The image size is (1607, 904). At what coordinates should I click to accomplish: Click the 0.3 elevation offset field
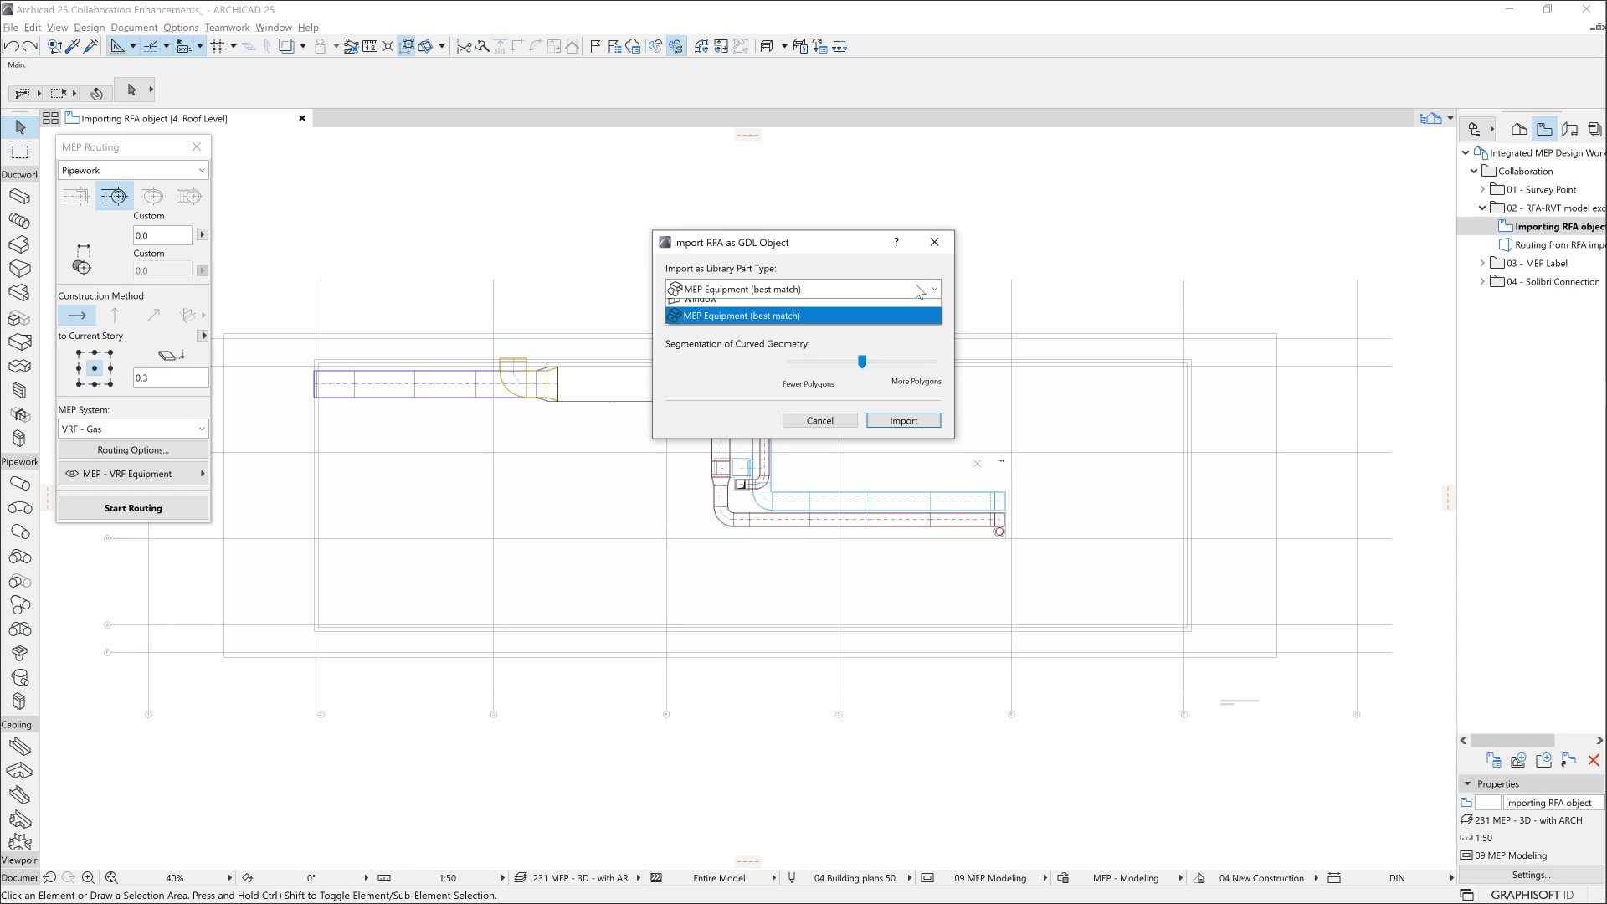[171, 378]
